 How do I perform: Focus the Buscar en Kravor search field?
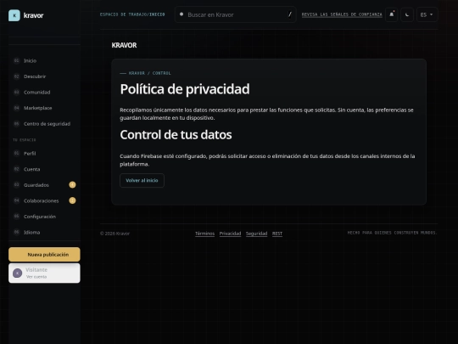click(x=236, y=14)
